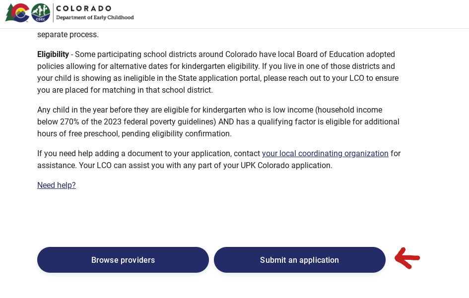The image size is (469, 298).
Task: Click the Colorado state "C" logo
Action: 18,12
